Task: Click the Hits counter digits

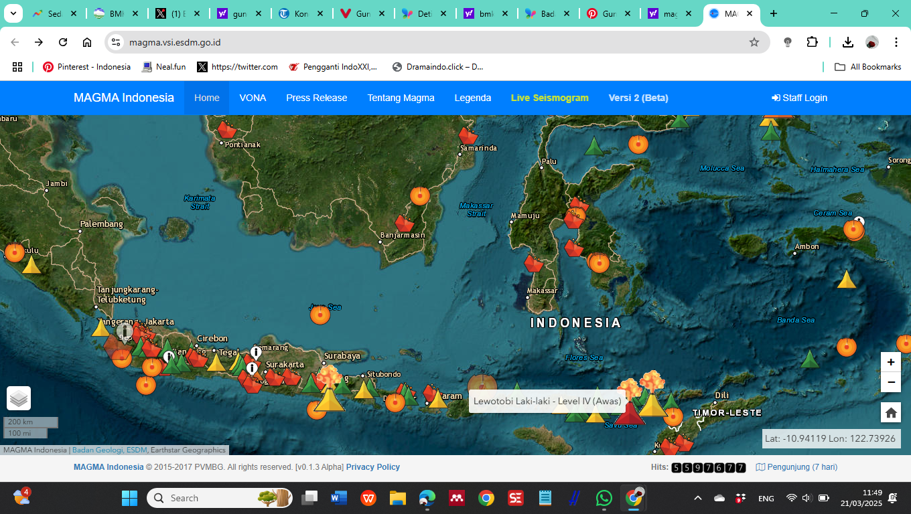Action: pos(709,468)
